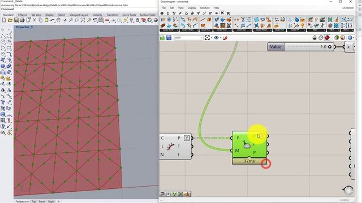Expand the black panel bar under the first ribbon group

click(169, 30)
